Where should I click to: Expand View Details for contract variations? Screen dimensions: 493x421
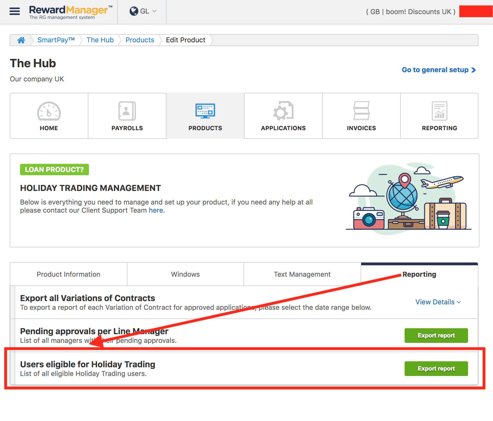point(438,302)
